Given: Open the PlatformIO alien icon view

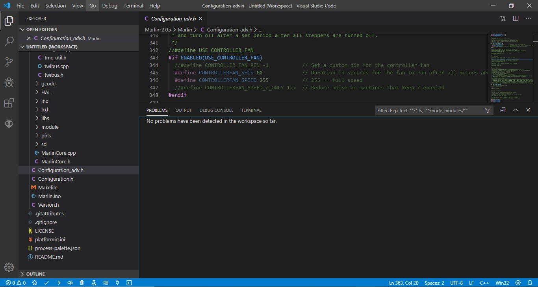Looking at the screenshot, I should [x=9, y=124].
